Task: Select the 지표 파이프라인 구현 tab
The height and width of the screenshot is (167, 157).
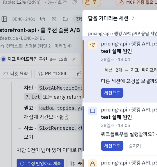Action: click(x=27, y=59)
